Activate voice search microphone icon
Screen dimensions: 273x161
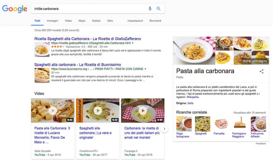point(150,9)
